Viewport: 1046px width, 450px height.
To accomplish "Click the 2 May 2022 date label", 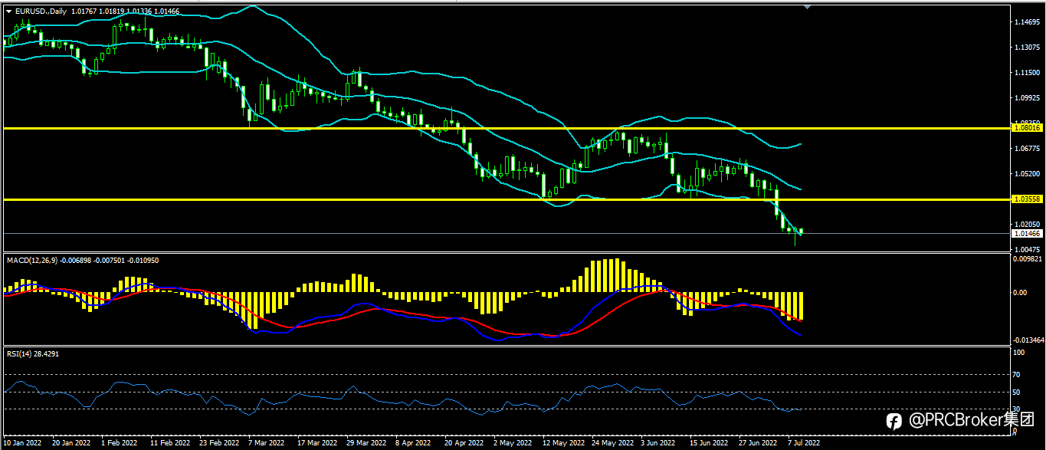I will (x=512, y=443).
